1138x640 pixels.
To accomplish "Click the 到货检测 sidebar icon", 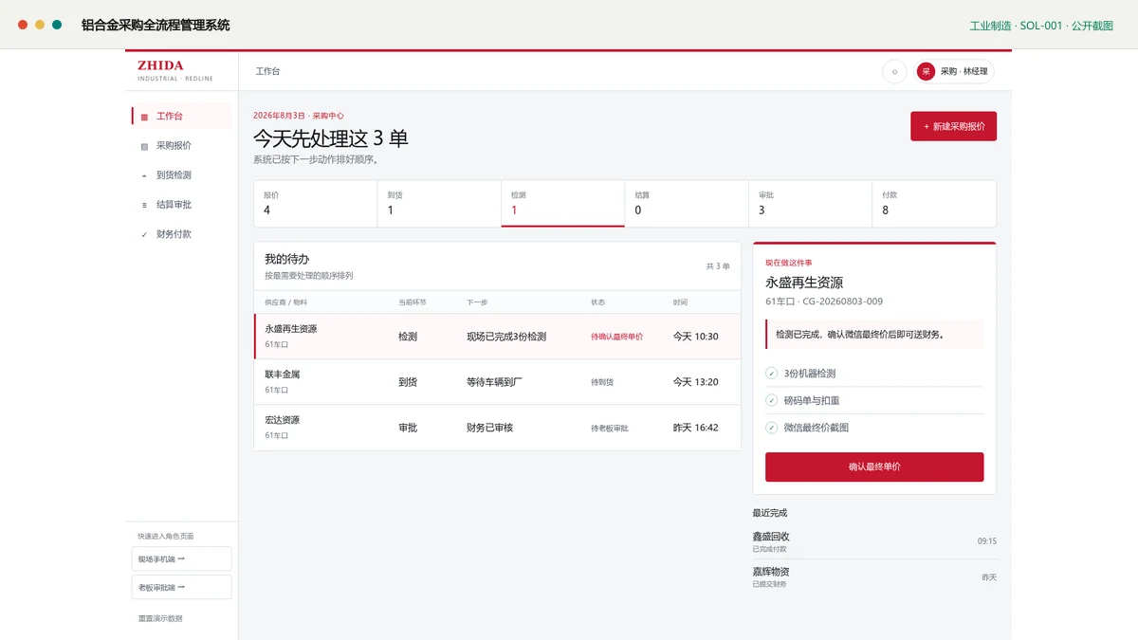I will tap(144, 175).
